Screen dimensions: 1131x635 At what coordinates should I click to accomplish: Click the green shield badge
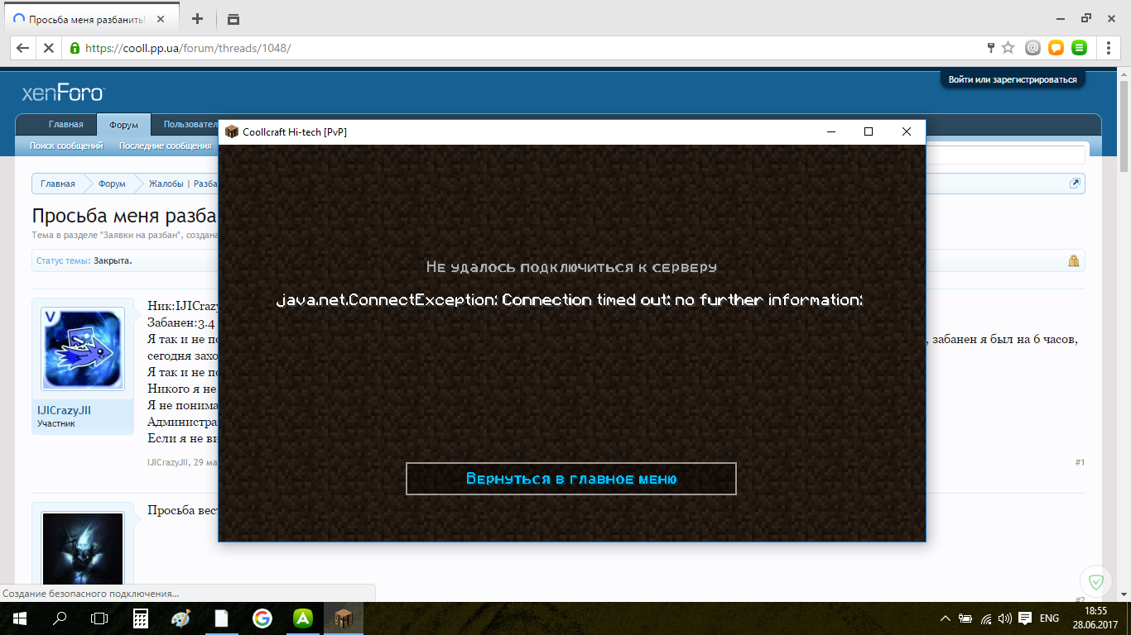(1096, 582)
